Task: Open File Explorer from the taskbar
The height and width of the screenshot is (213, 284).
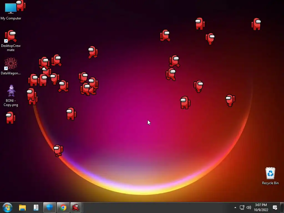Action: click(22, 207)
